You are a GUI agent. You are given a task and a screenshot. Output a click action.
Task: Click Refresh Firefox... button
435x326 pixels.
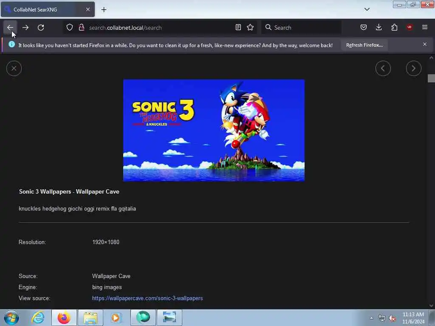coord(364,45)
